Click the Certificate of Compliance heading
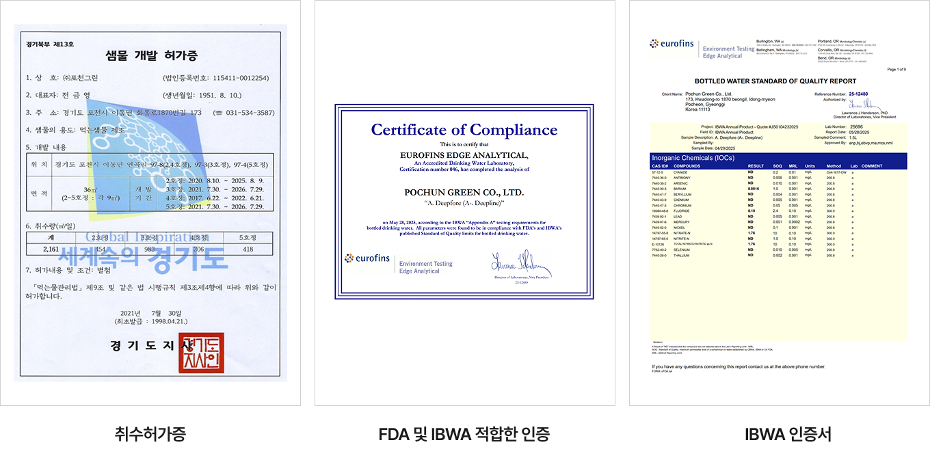Image resolution: width=930 pixels, height=475 pixels. click(464, 130)
